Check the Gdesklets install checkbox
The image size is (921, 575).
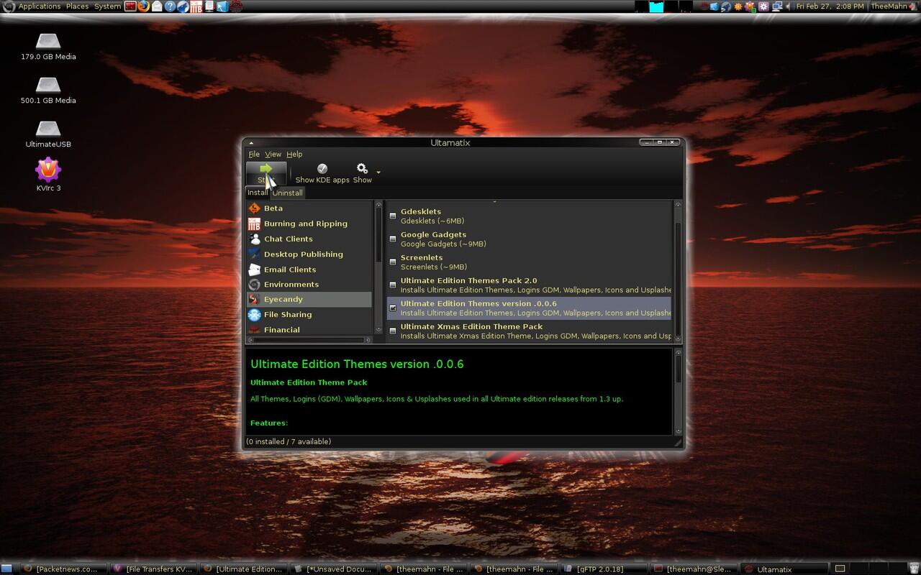pyautogui.click(x=393, y=215)
